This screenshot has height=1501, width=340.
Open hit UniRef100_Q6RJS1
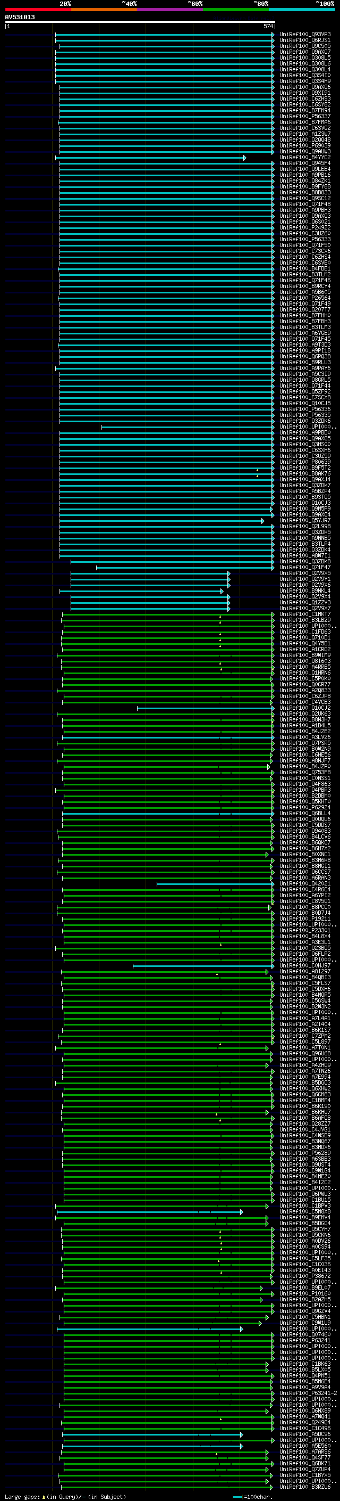(305, 40)
